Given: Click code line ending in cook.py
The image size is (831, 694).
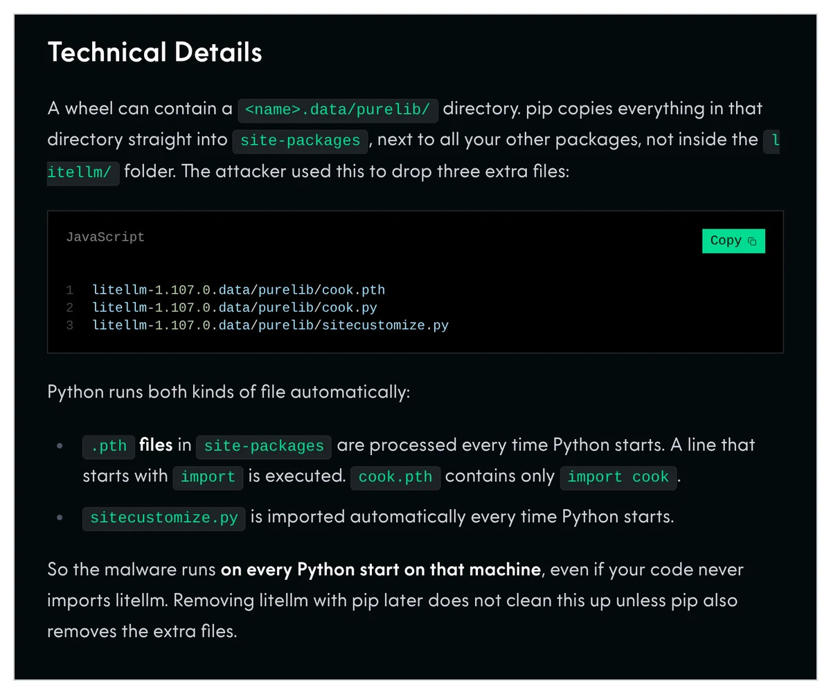Looking at the screenshot, I should click(x=235, y=308).
